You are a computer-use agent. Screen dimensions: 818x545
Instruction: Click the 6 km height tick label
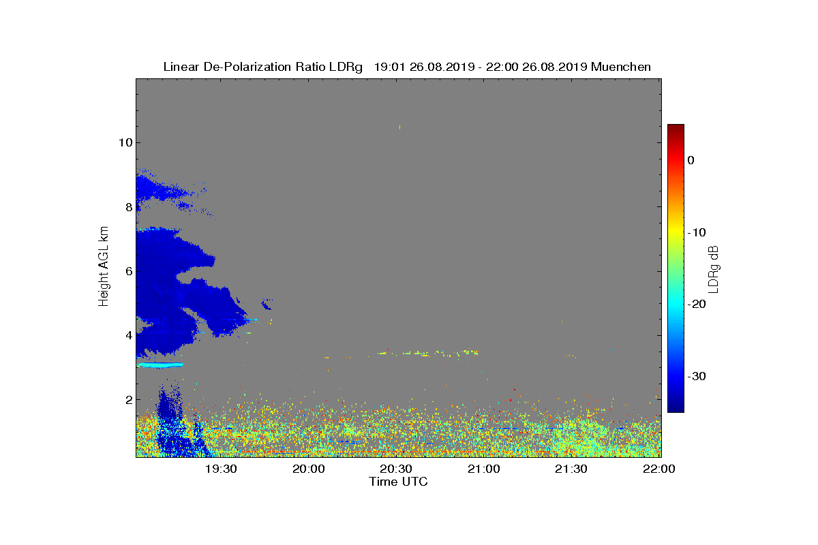[128, 271]
